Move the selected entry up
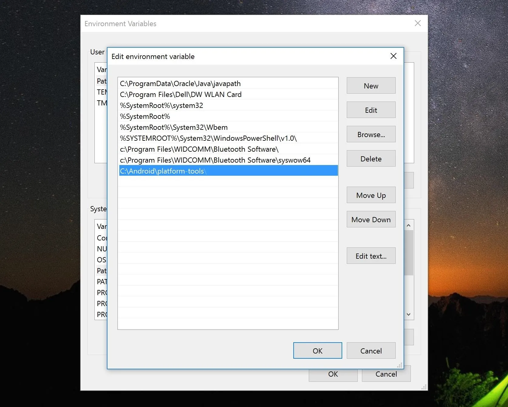 (371, 195)
